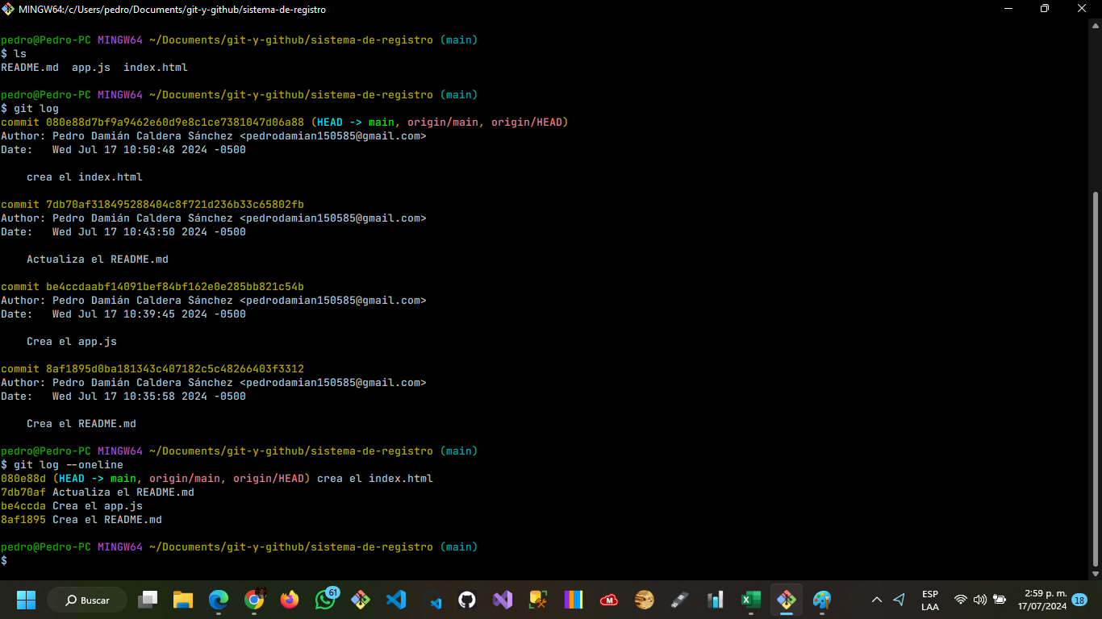Open Paint from the taskbar

coord(822,600)
